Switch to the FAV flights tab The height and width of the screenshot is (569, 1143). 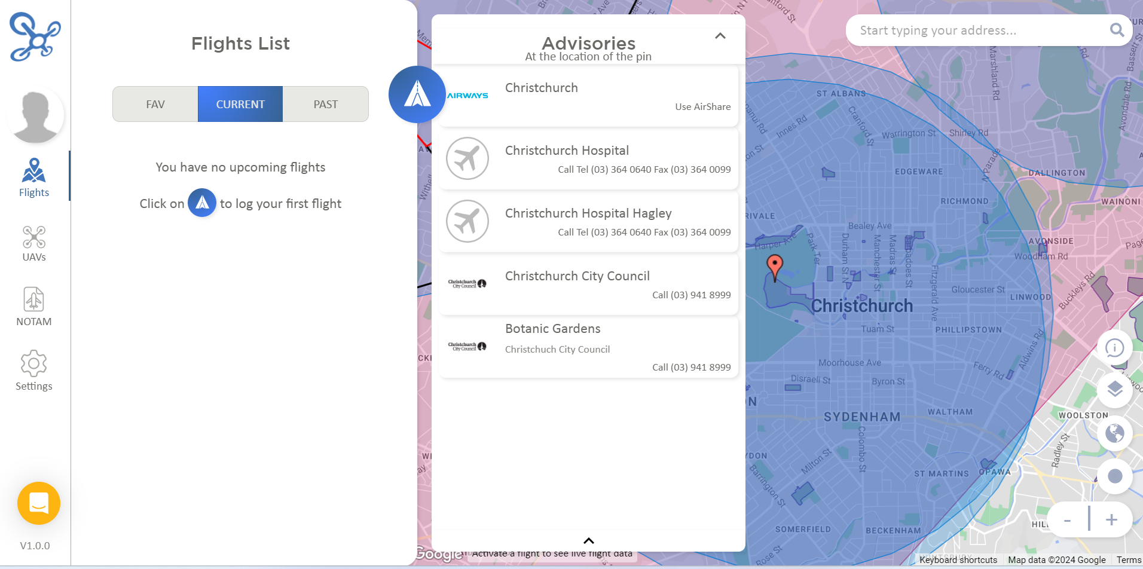155,103
